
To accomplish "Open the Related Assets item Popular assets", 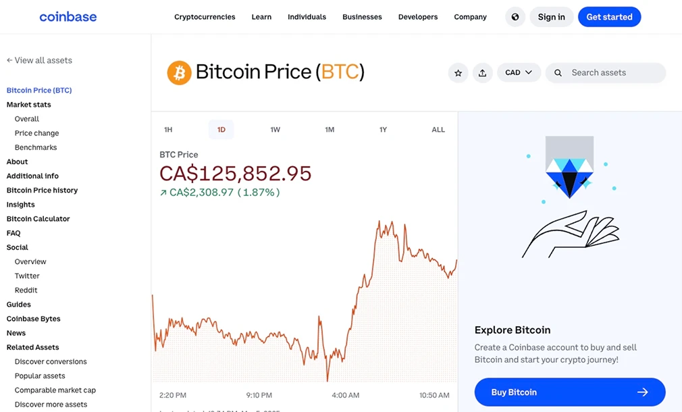I will click(40, 376).
